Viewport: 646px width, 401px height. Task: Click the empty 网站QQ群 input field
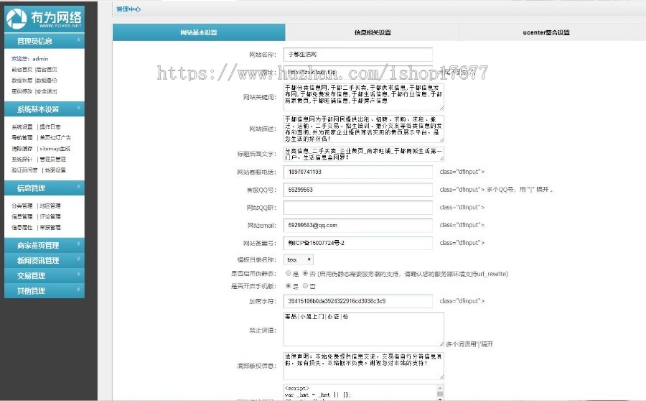(x=358, y=208)
